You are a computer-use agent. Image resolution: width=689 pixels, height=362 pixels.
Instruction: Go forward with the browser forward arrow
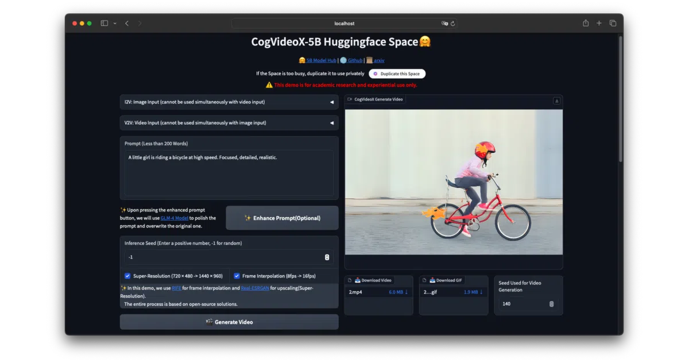click(x=140, y=23)
